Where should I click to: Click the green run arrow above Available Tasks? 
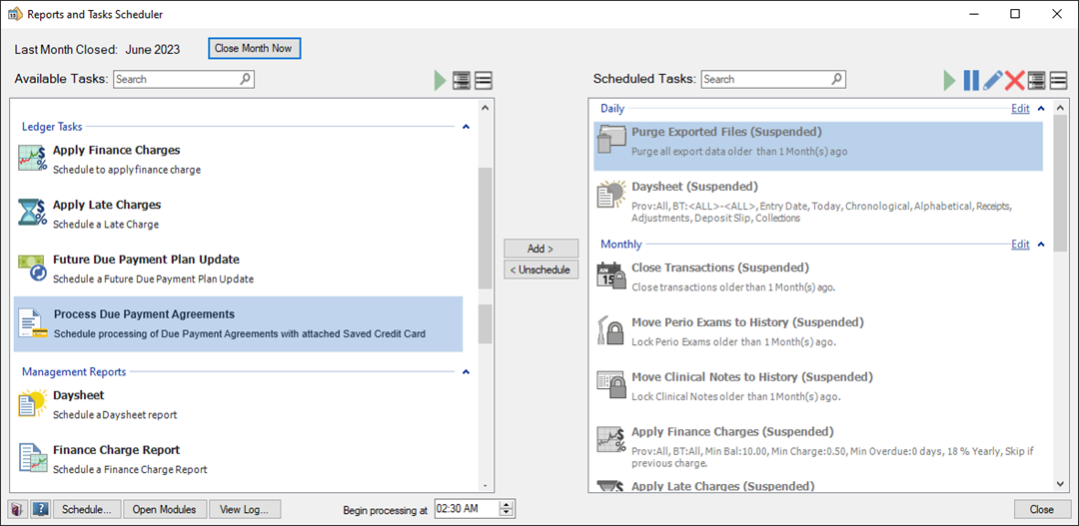pyautogui.click(x=441, y=81)
